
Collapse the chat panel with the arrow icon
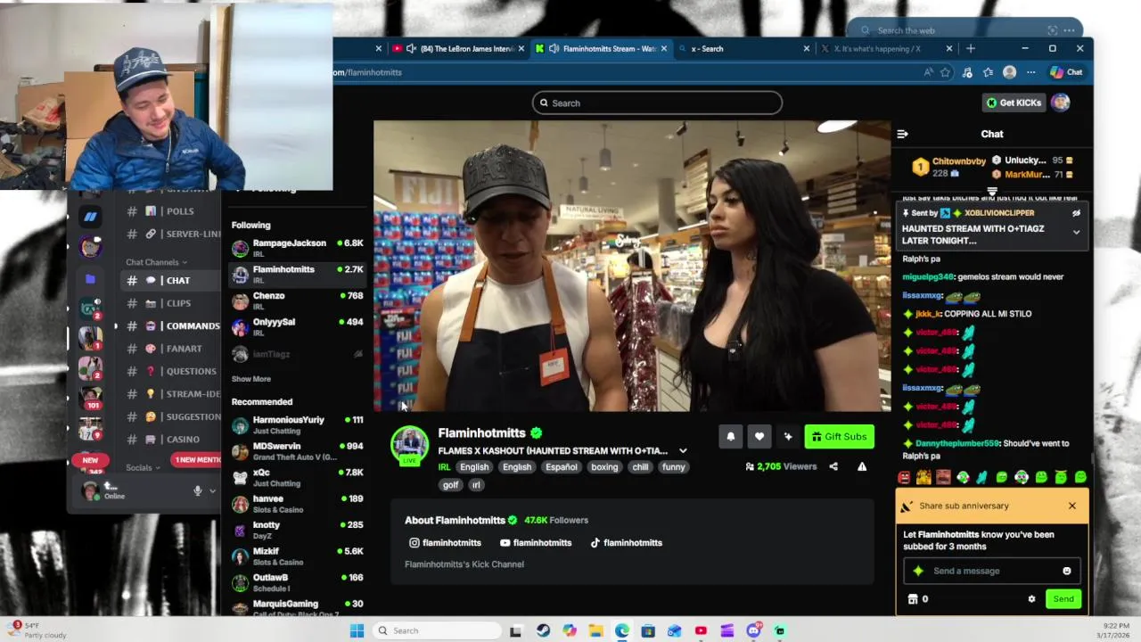tap(902, 134)
